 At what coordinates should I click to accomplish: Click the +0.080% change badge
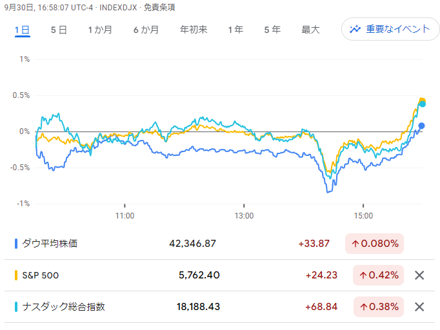374,244
